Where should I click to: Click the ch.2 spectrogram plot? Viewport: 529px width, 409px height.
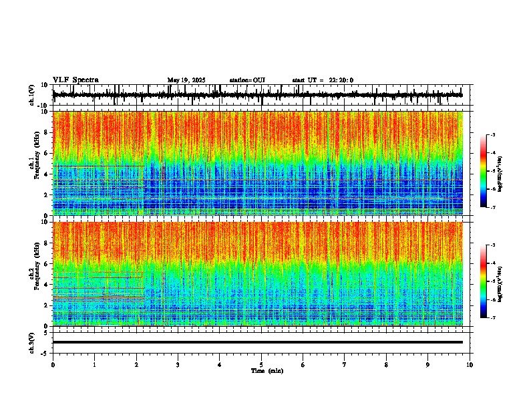[x=258, y=274]
